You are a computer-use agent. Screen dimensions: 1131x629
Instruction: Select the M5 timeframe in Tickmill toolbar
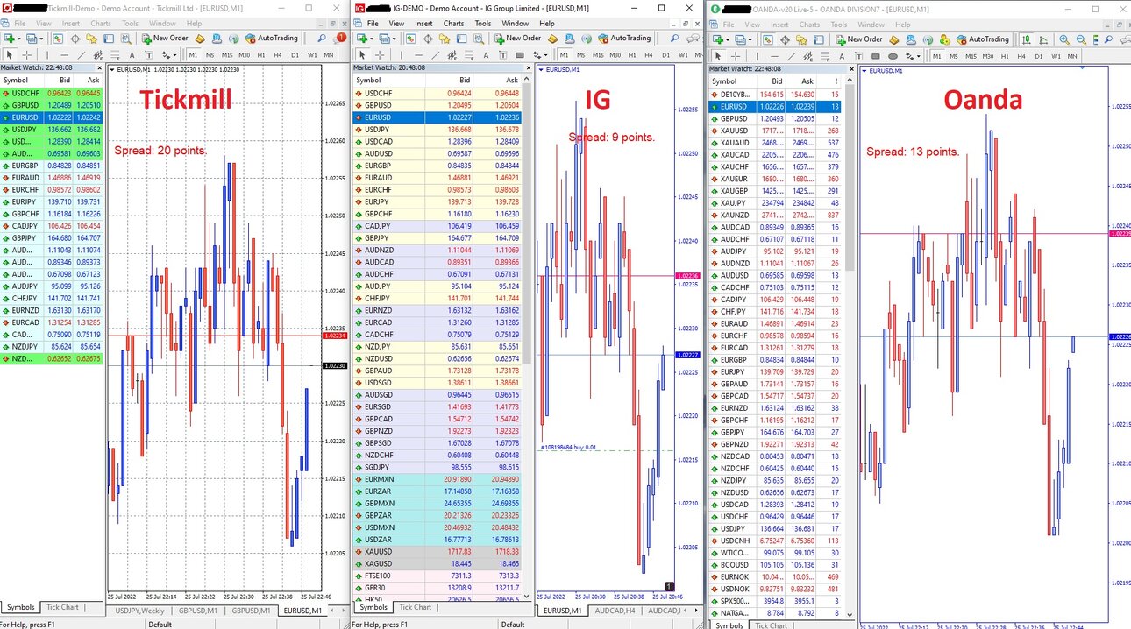pos(210,55)
